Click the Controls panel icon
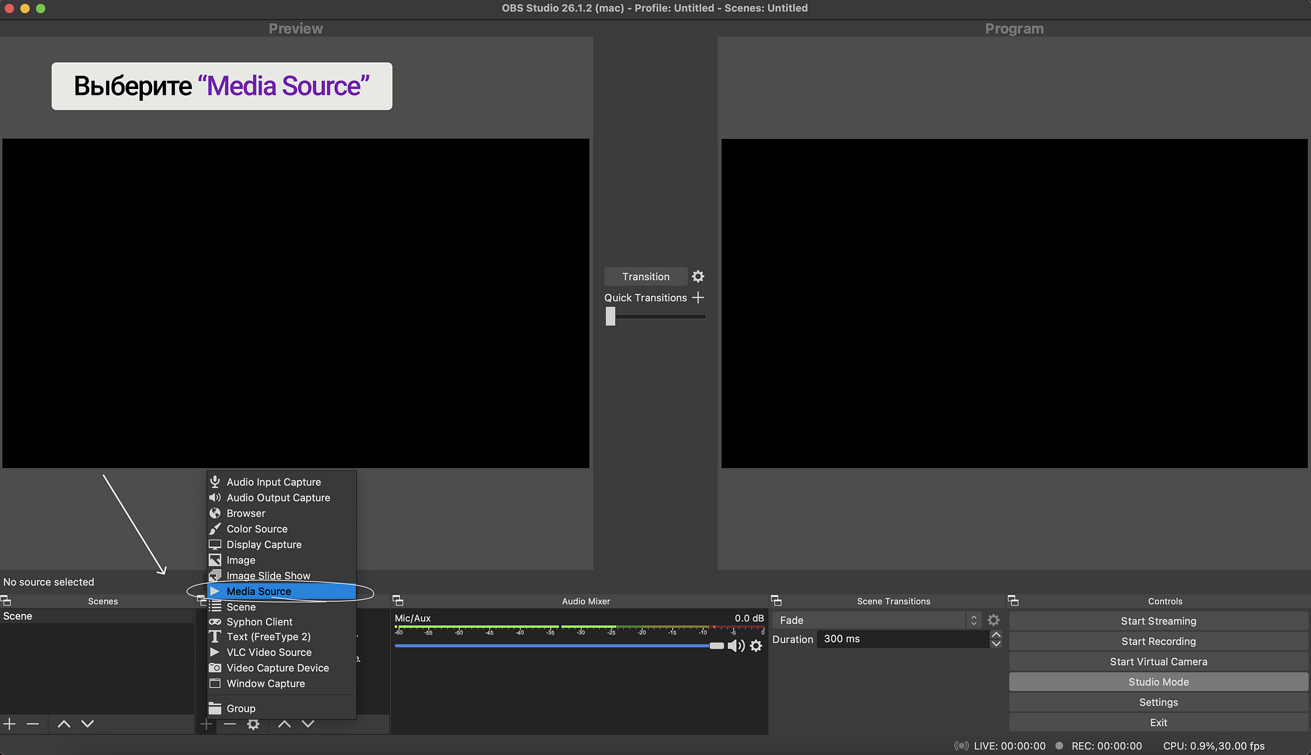Screen dimensions: 1311x755 coord(1015,599)
